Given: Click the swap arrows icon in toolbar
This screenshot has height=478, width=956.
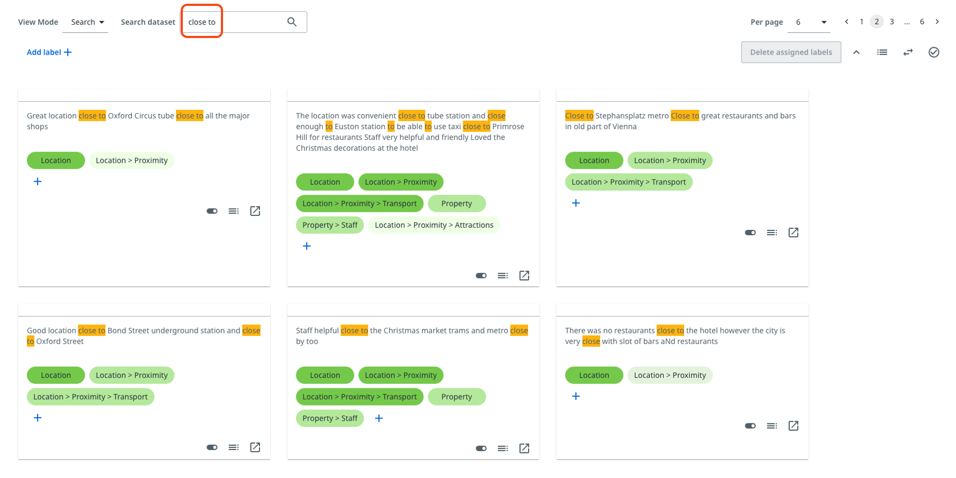Looking at the screenshot, I should (x=908, y=52).
